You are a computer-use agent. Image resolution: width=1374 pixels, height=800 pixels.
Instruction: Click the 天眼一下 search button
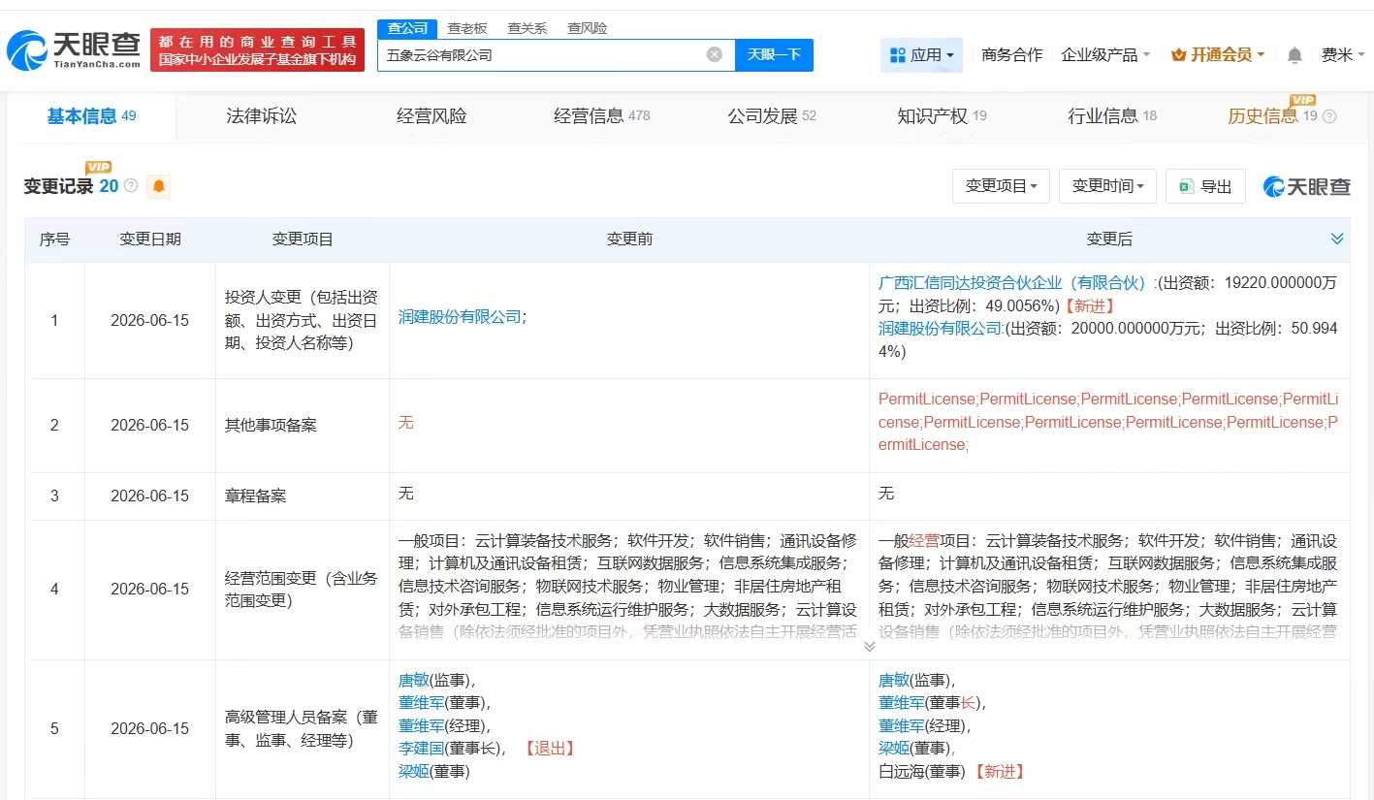[774, 55]
